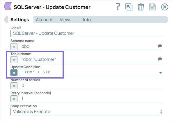Switch to the Account tab
172x122 pixels.
44,20
